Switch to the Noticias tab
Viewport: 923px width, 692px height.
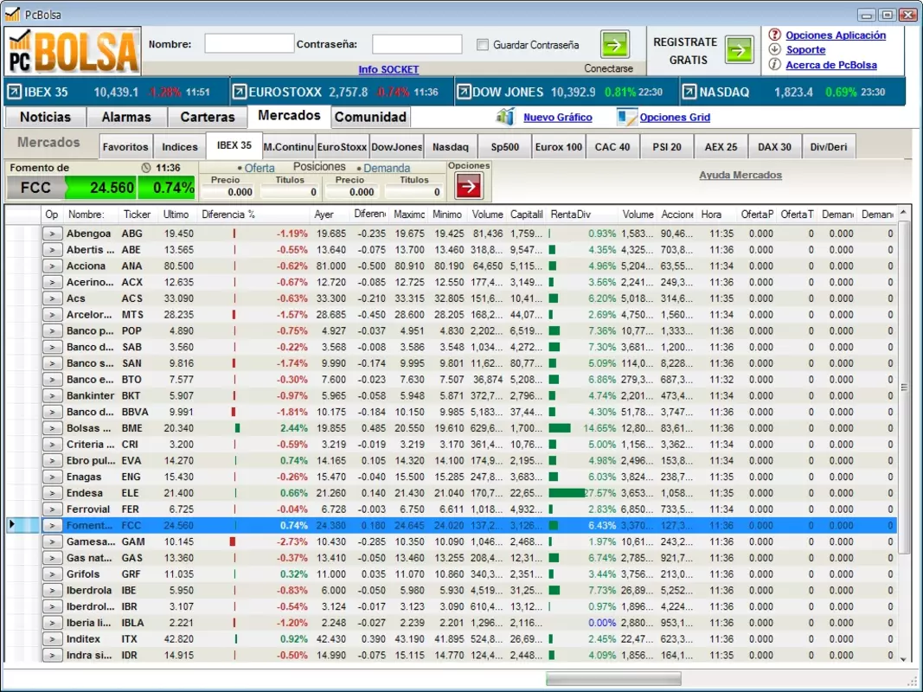tap(45, 117)
